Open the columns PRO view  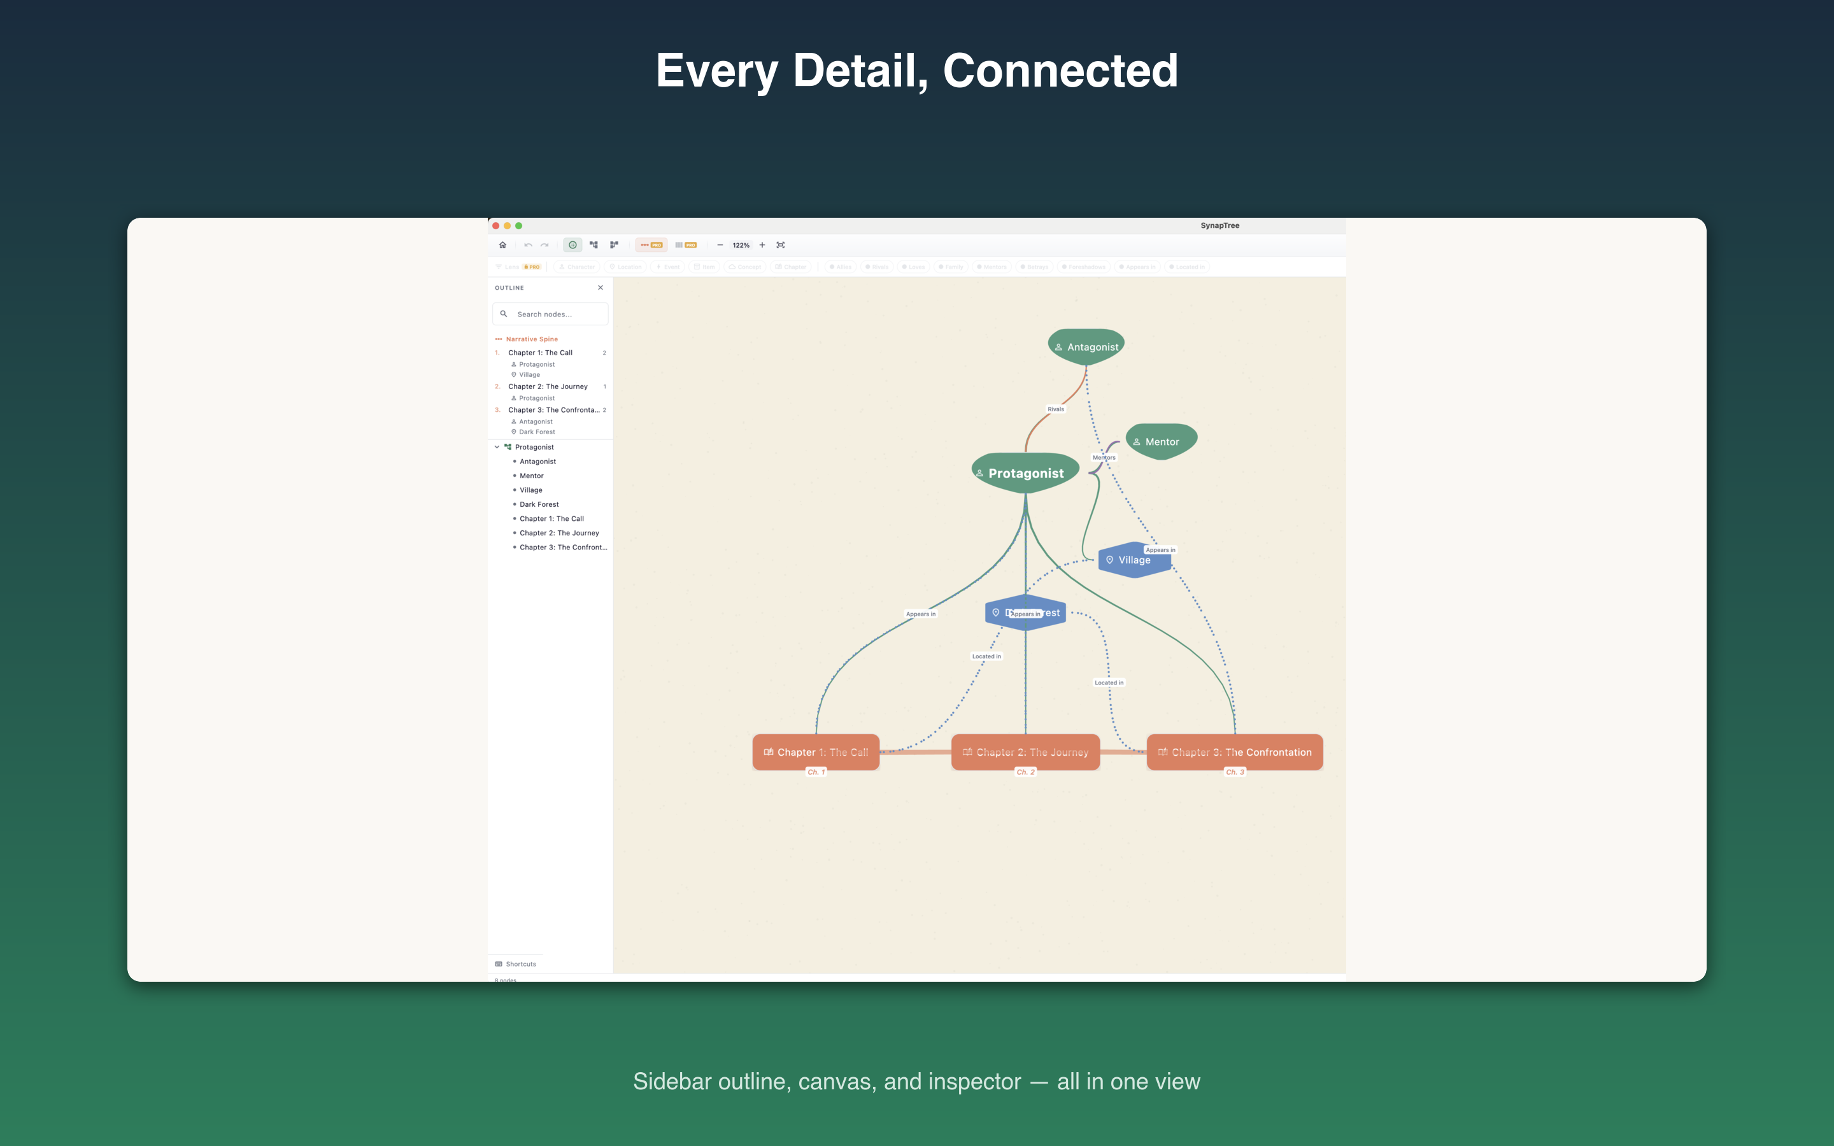(x=686, y=245)
